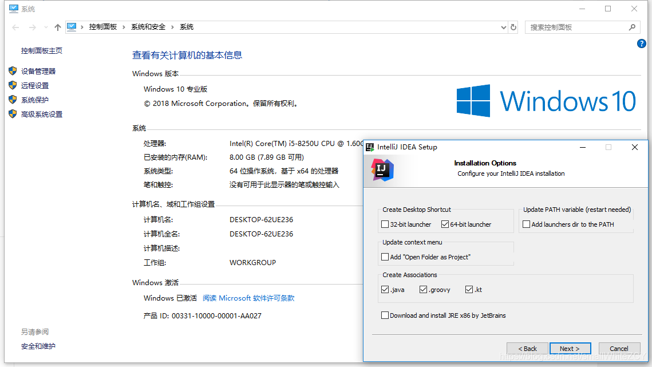
Task: Click shield icon beside 高级系统设置
Action: coord(13,114)
